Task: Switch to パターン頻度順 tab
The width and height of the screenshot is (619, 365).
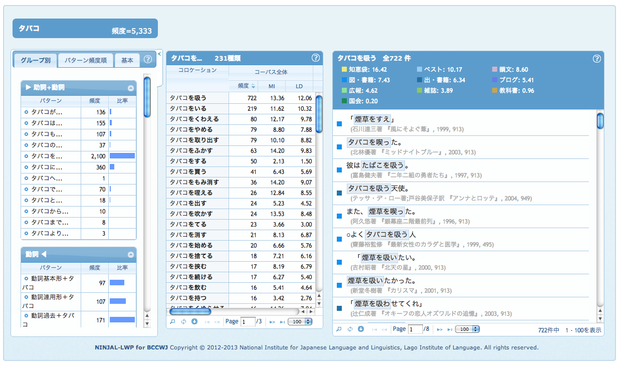Action: 85,60
